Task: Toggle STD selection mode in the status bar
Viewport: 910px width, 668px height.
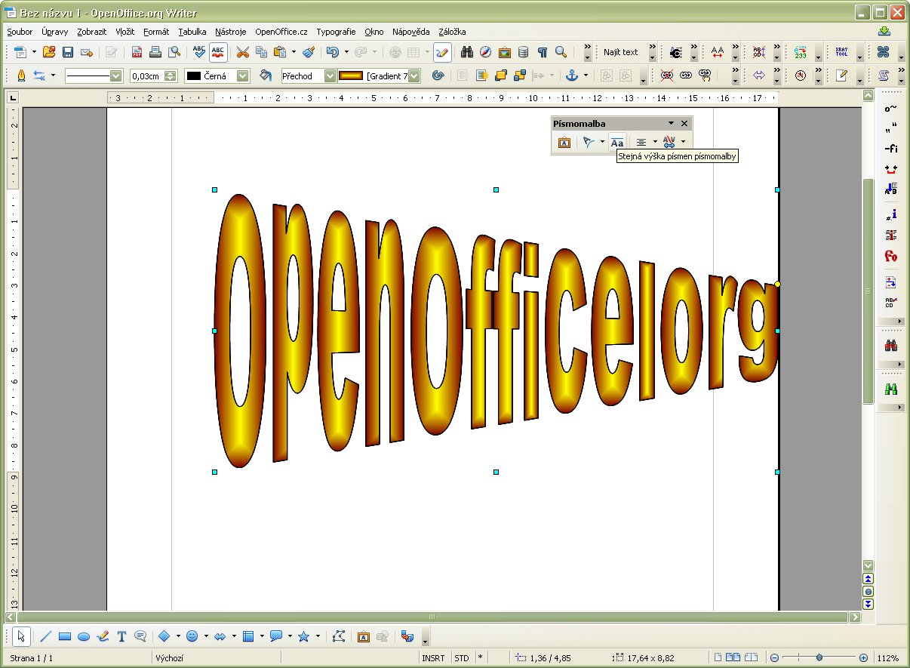Action: pyautogui.click(x=461, y=658)
